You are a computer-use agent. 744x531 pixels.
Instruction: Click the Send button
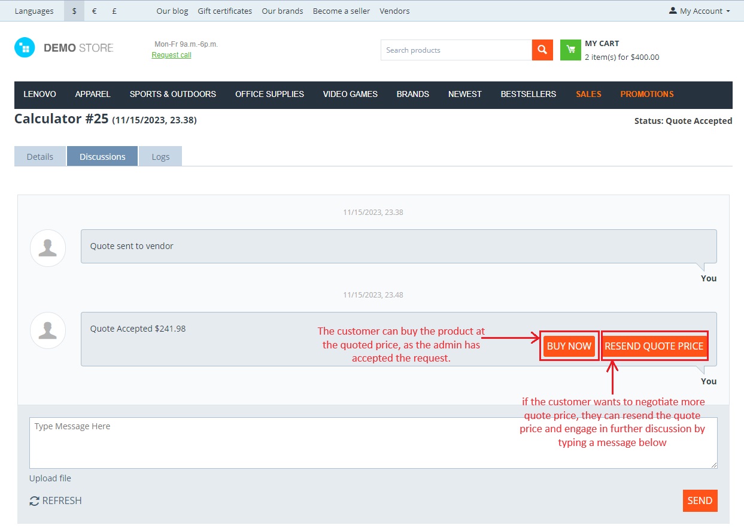[x=700, y=500]
